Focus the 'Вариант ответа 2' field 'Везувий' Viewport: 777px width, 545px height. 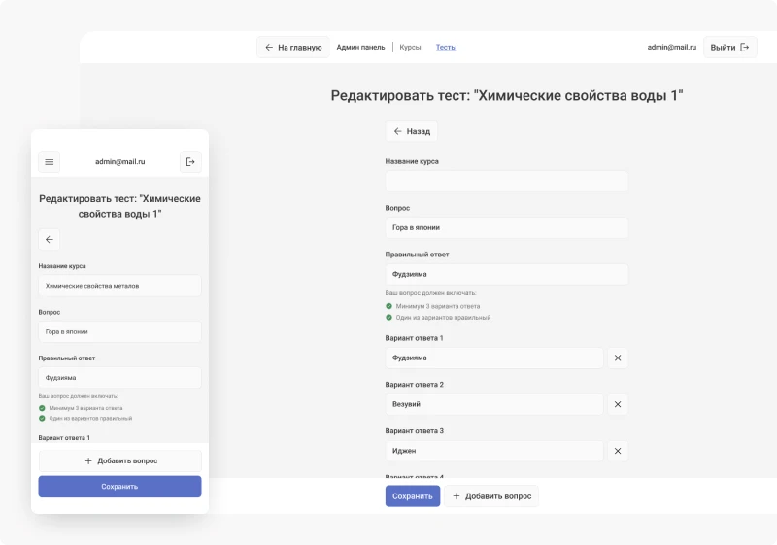click(x=494, y=404)
